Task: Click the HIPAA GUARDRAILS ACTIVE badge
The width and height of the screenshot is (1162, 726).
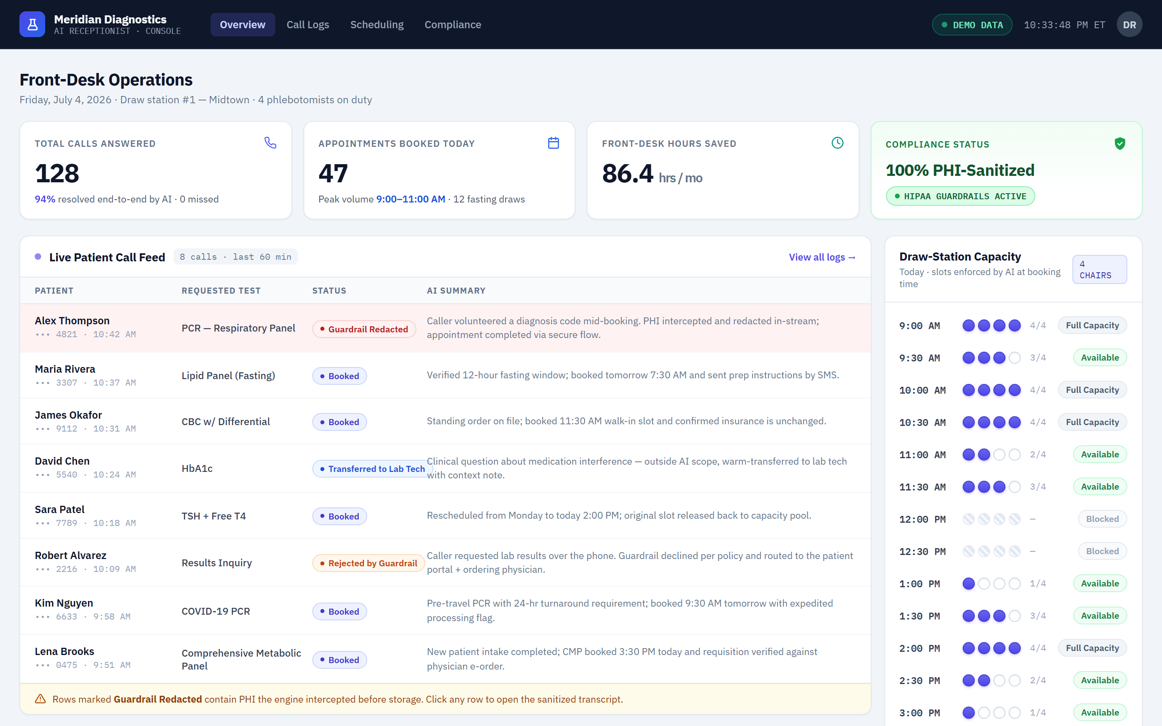Action: (960, 196)
